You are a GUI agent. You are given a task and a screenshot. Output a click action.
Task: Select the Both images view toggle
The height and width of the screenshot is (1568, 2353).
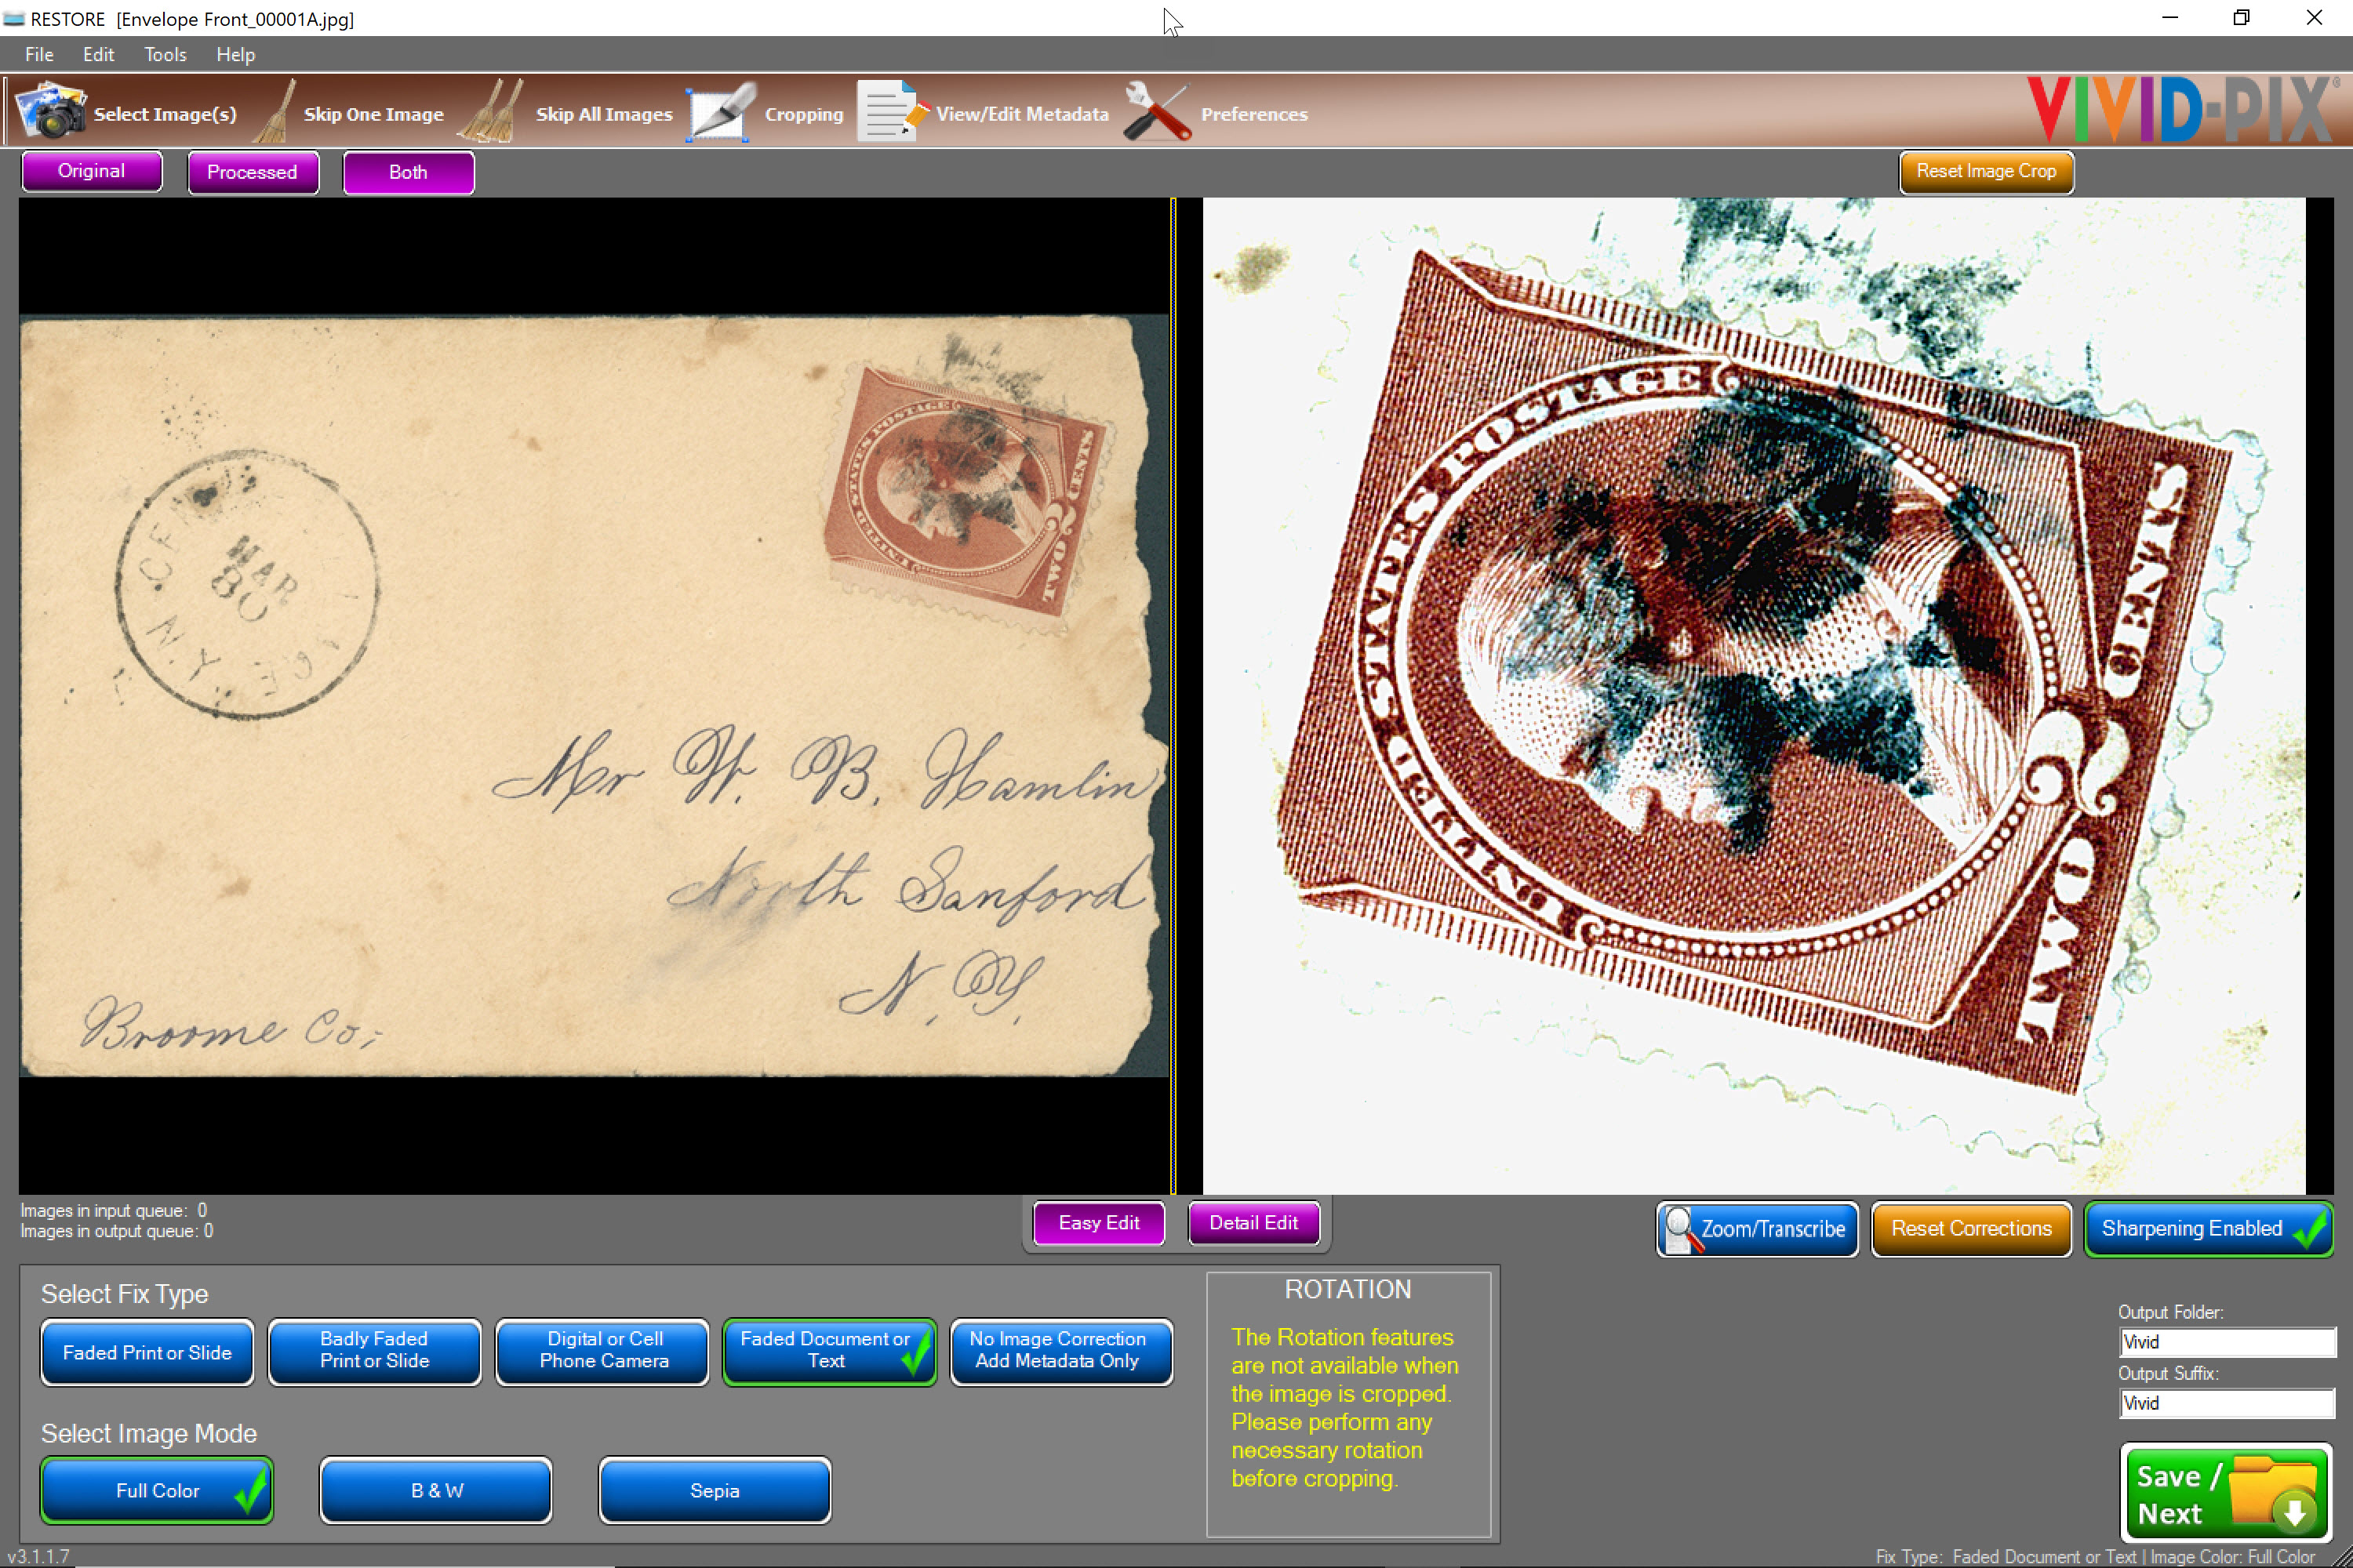[x=409, y=172]
